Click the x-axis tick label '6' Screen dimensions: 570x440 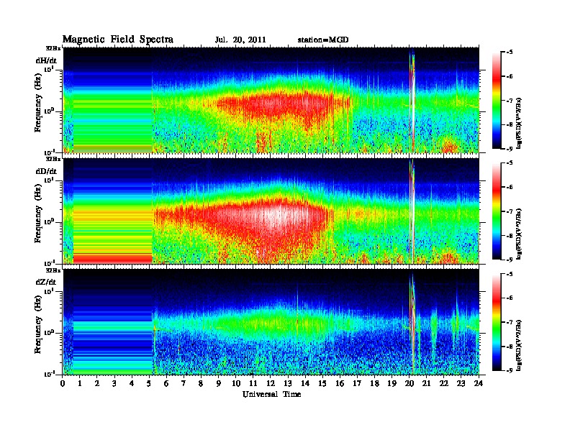pyautogui.click(x=166, y=383)
